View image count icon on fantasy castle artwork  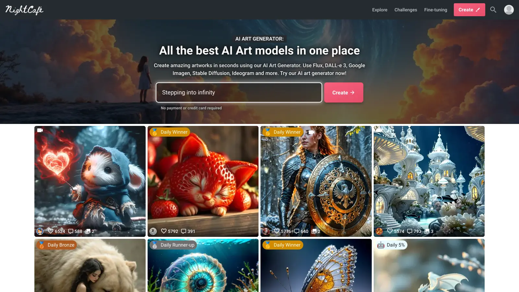click(x=427, y=231)
